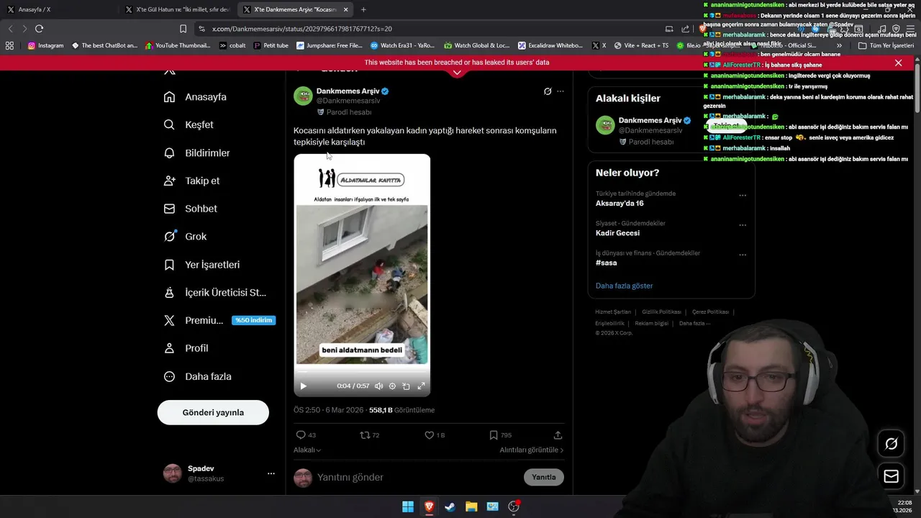Click Daha fazla göster in trends
Image resolution: width=921 pixels, height=518 pixels.
624,286
